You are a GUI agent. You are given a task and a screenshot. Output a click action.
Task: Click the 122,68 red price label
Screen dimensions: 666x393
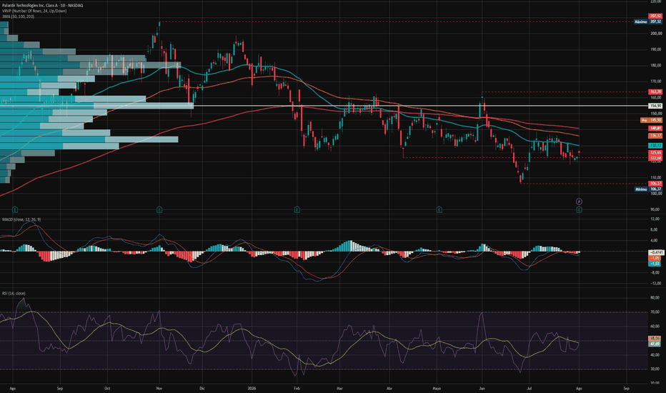pos(655,158)
